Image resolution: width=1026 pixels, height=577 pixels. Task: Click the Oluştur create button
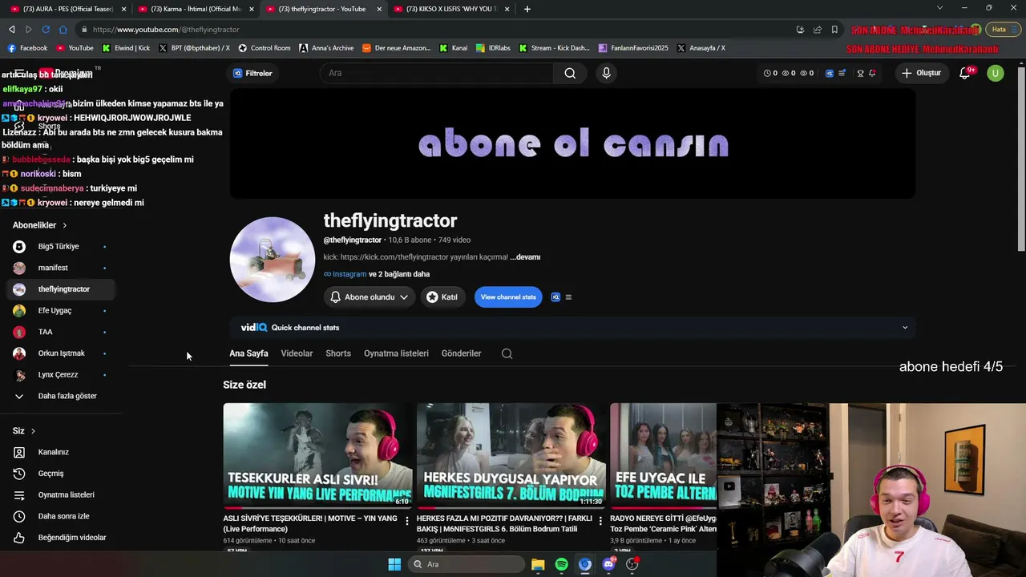pyautogui.click(x=921, y=73)
